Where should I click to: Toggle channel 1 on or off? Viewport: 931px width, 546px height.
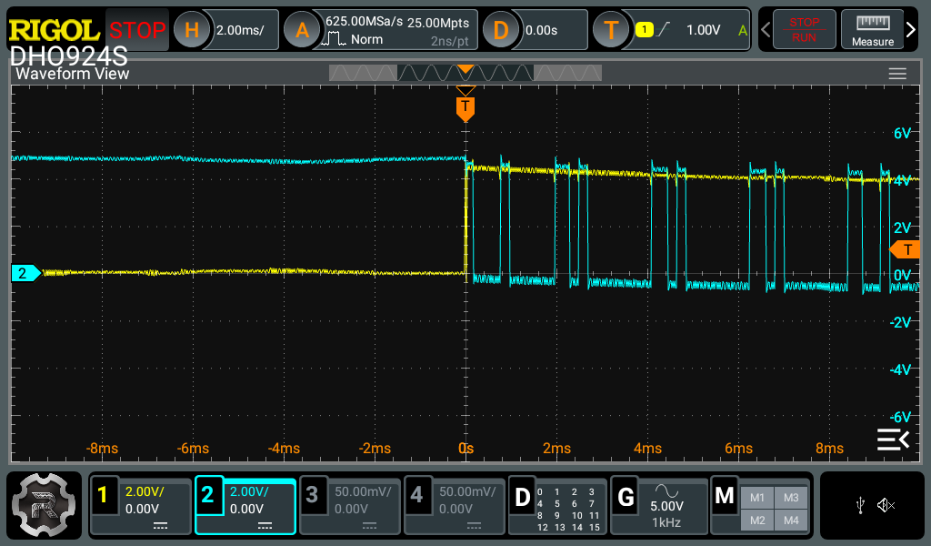tap(103, 496)
